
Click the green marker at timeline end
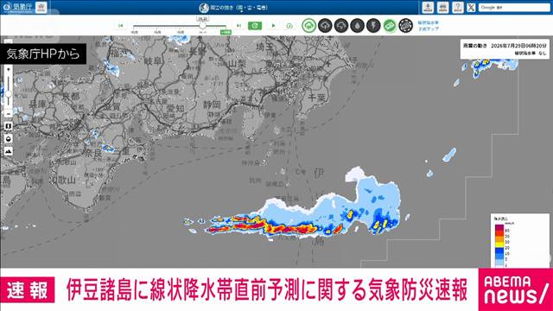coord(226,32)
